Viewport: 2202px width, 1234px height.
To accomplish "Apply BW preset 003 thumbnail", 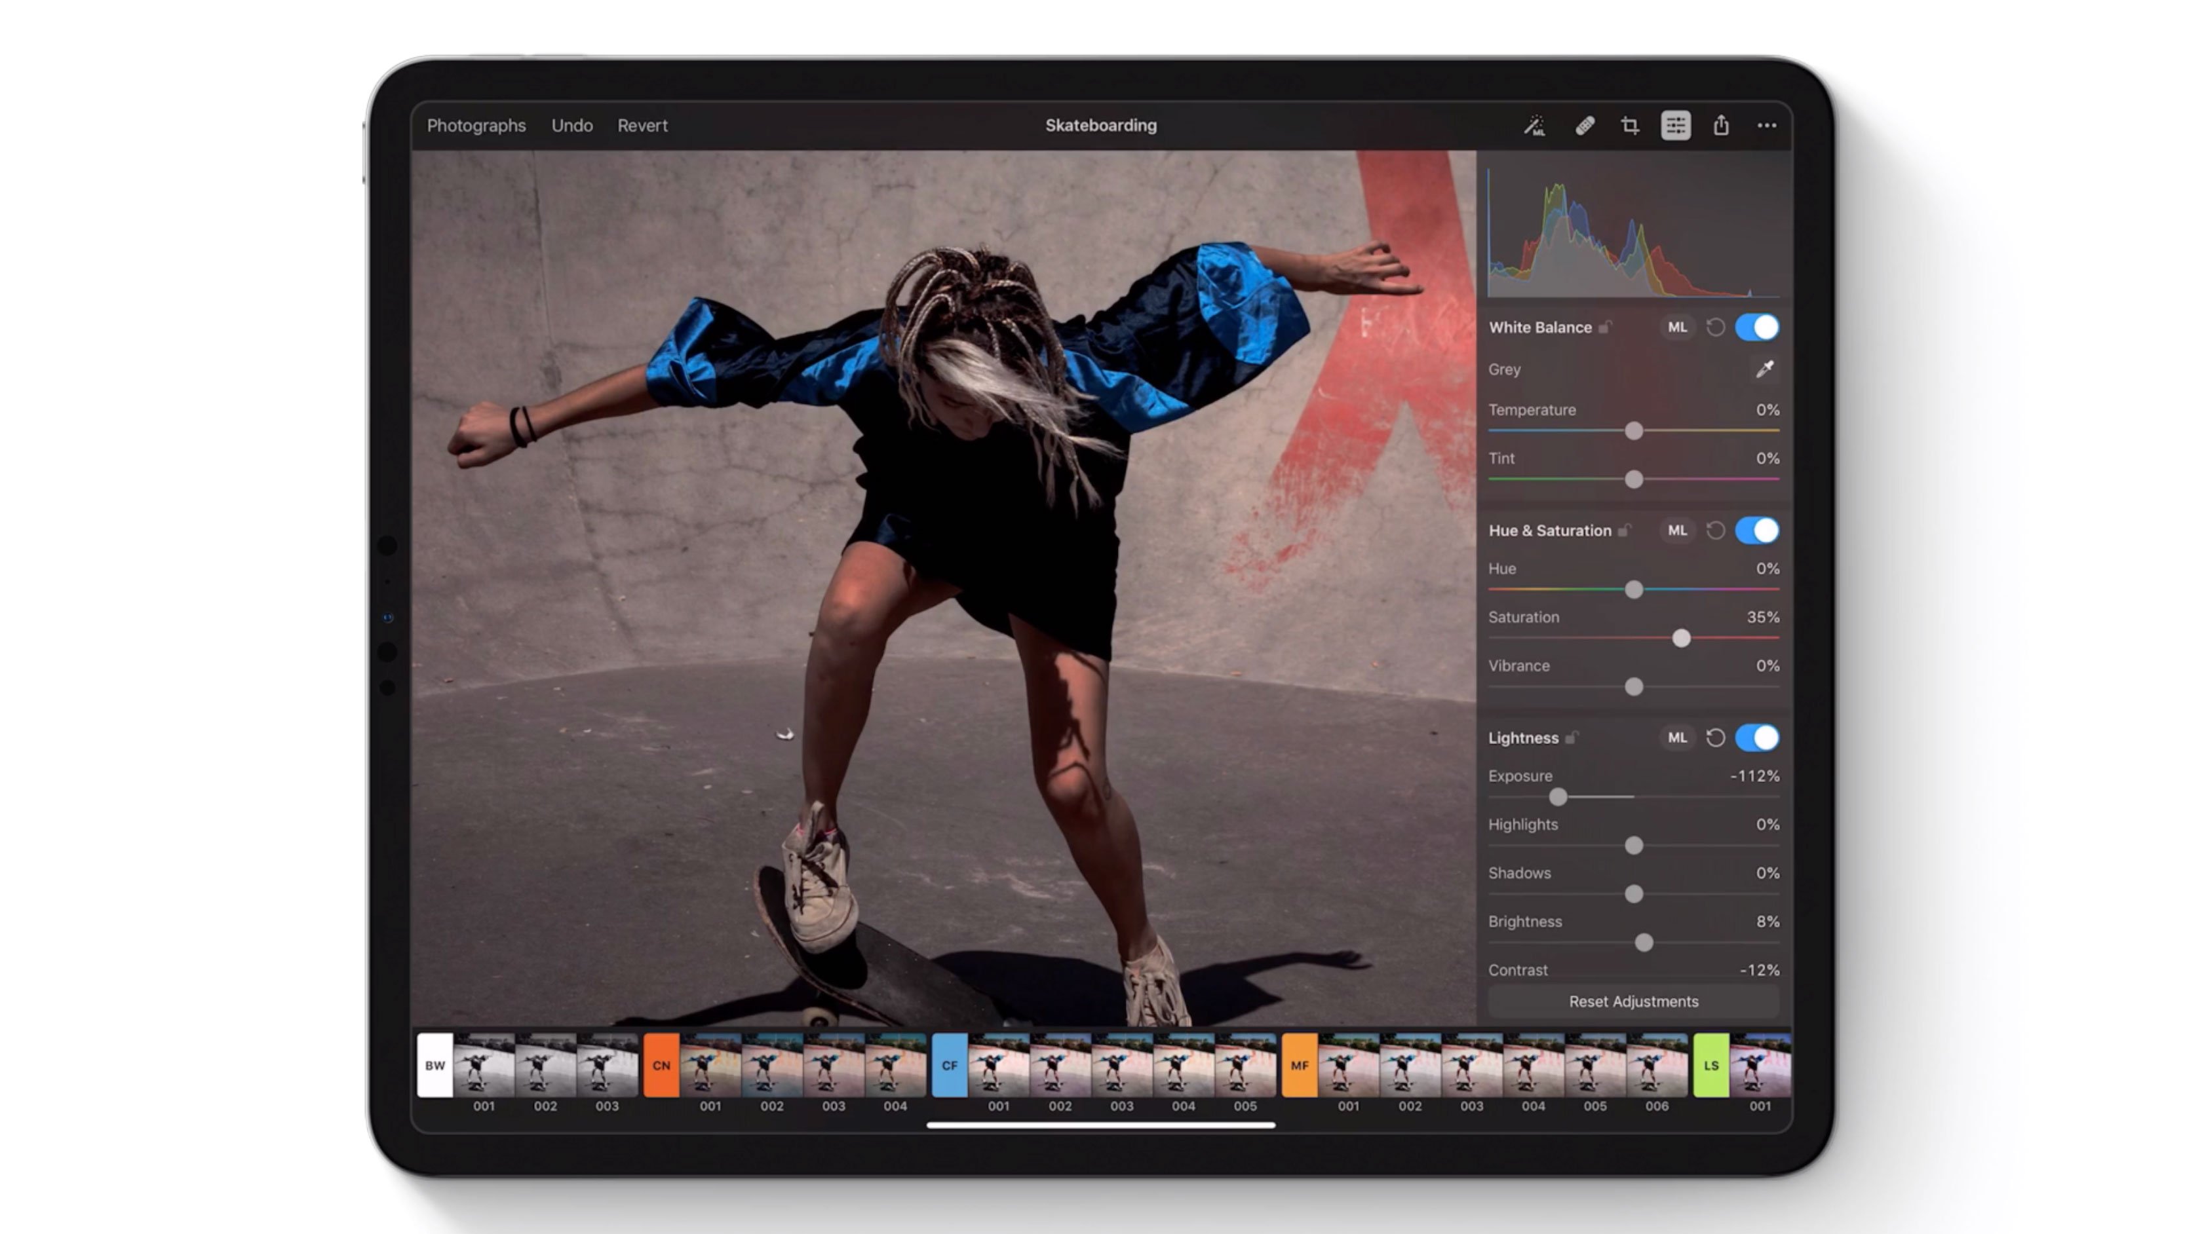I will (x=607, y=1066).
